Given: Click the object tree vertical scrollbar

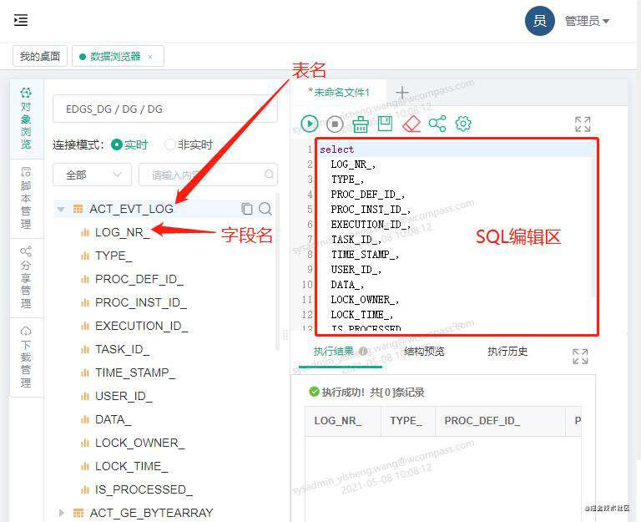Looking at the screenshot, I should [279, 272].
